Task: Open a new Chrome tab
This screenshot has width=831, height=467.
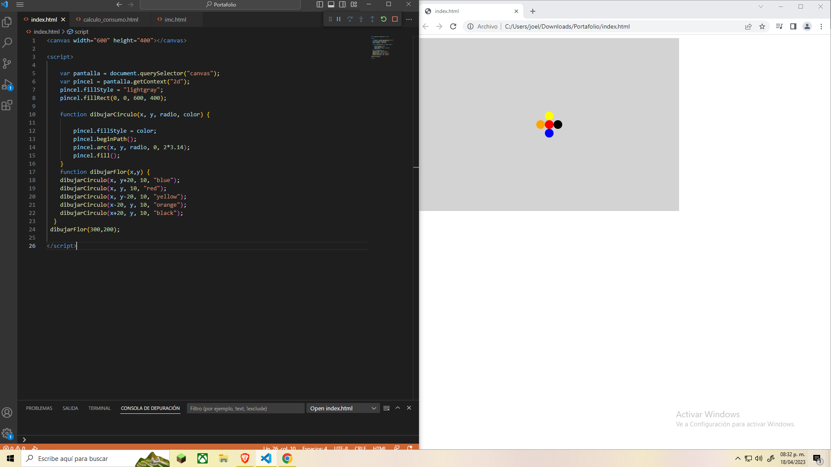Action: tap(533, 11)
